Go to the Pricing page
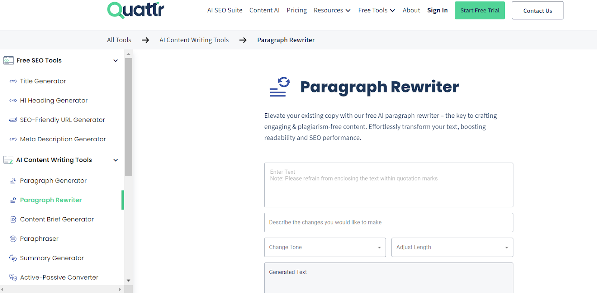This screenshot has width=597, height=293. [x=297, y=10]
